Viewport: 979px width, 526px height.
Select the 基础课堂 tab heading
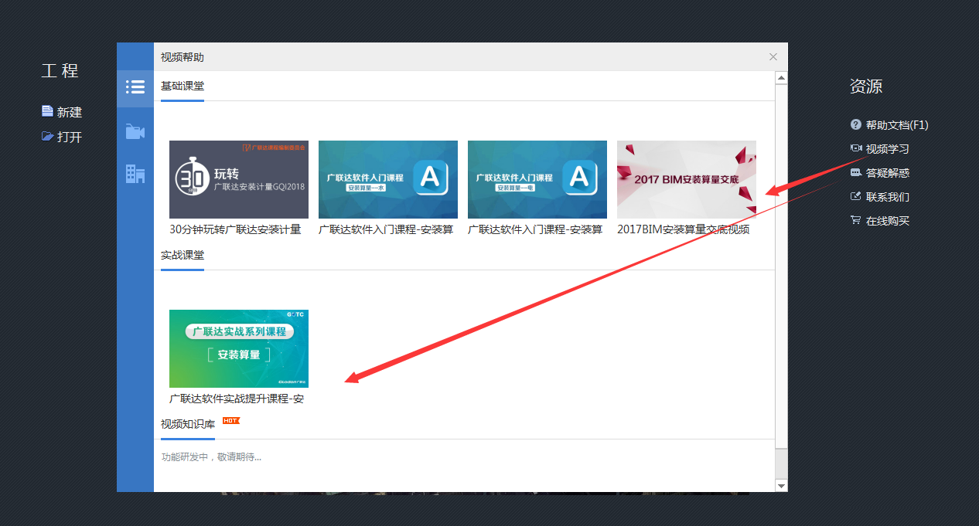182,86
